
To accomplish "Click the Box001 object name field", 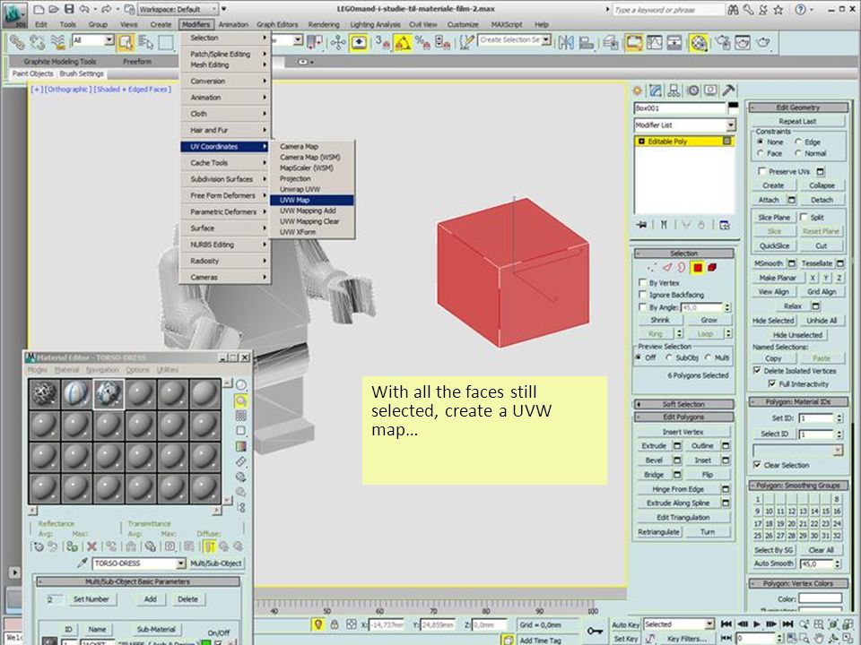I will click(680, 108).
